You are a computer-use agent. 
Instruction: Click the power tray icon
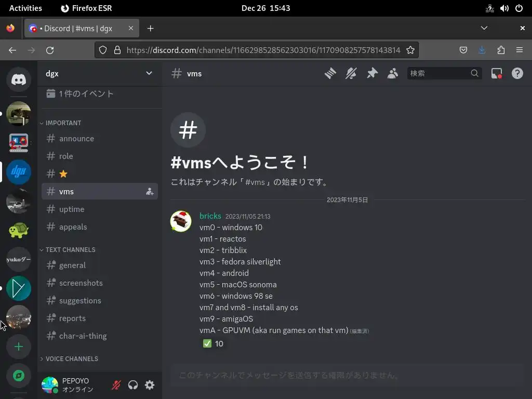point(519,8)
